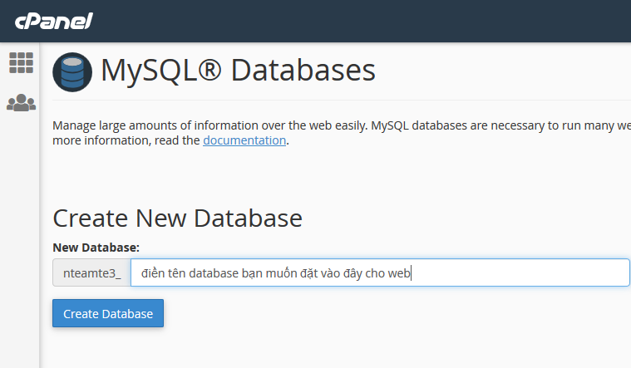631x368 pixels.
Task: Click the Create New Database heading
Action: pyautogui.click(x=177, y=218)
